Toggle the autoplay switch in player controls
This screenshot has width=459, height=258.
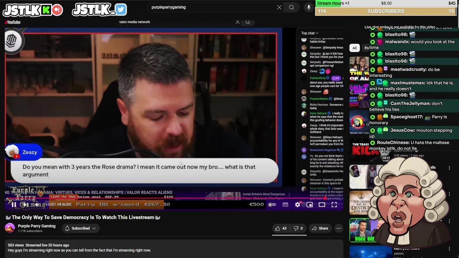[272, 205]
